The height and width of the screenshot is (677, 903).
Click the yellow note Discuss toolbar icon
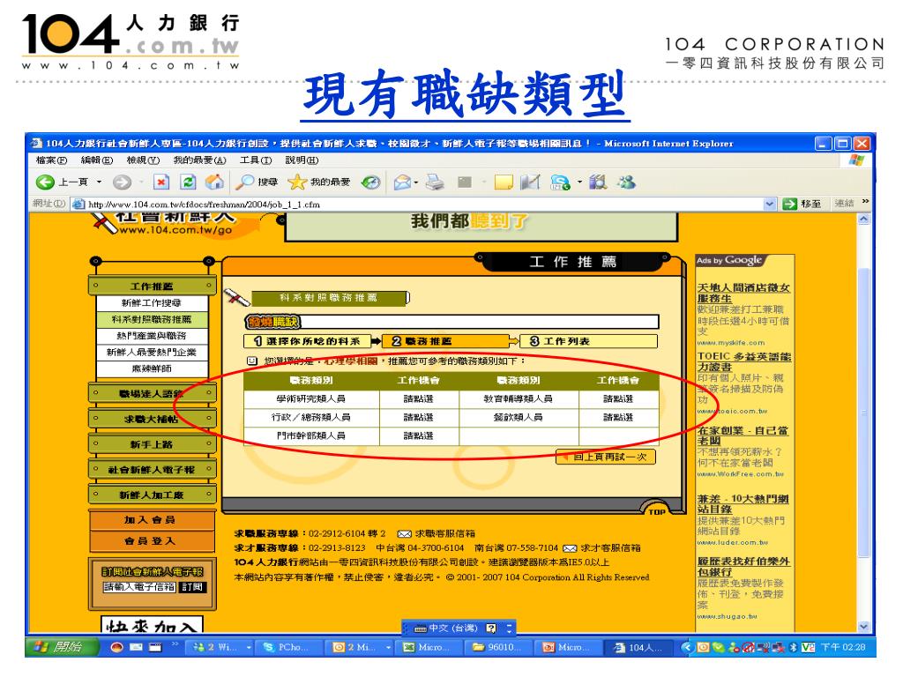click(504, 182)
